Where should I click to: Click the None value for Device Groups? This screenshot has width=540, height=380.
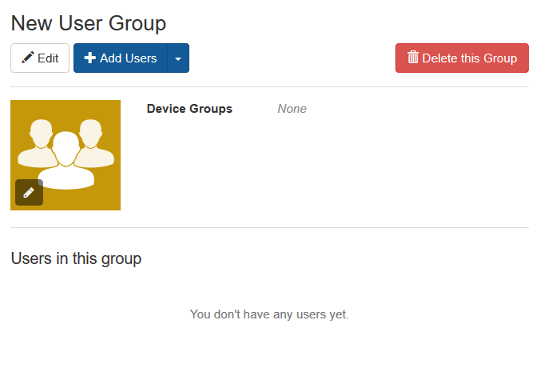292,109
